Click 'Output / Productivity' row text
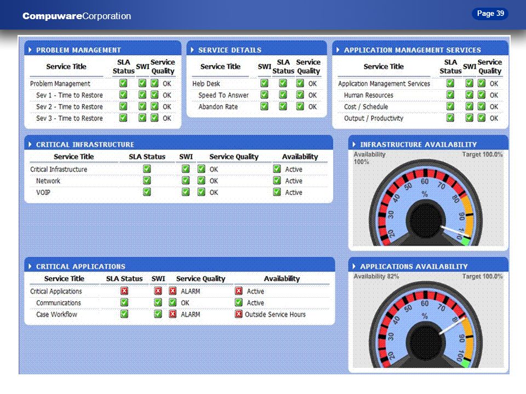The image size is (526, 394). pyautogui.click(x=374, y=118)
